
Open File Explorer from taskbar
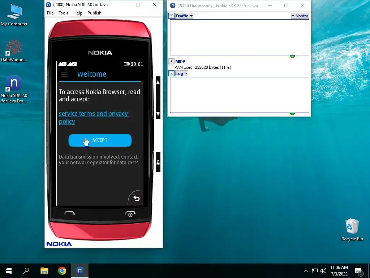pyautogui.click(x=44, y=271)
